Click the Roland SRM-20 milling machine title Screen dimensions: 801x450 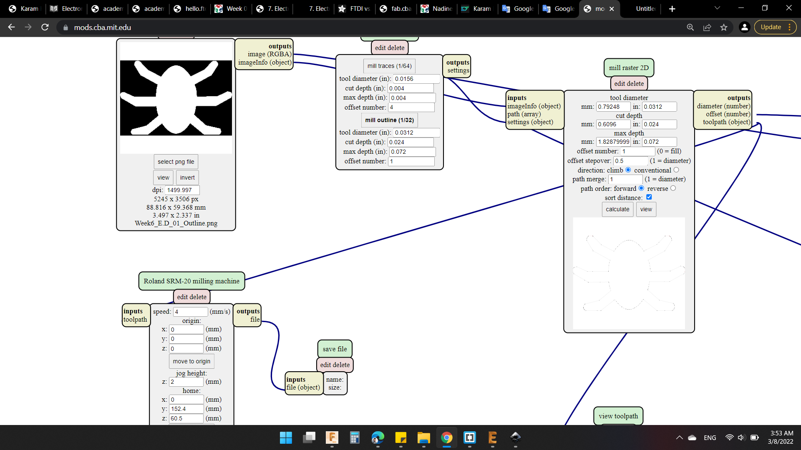pos(191,281)
